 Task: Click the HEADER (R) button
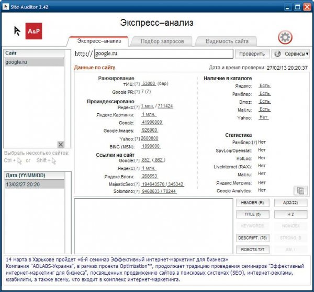[253, 203]
